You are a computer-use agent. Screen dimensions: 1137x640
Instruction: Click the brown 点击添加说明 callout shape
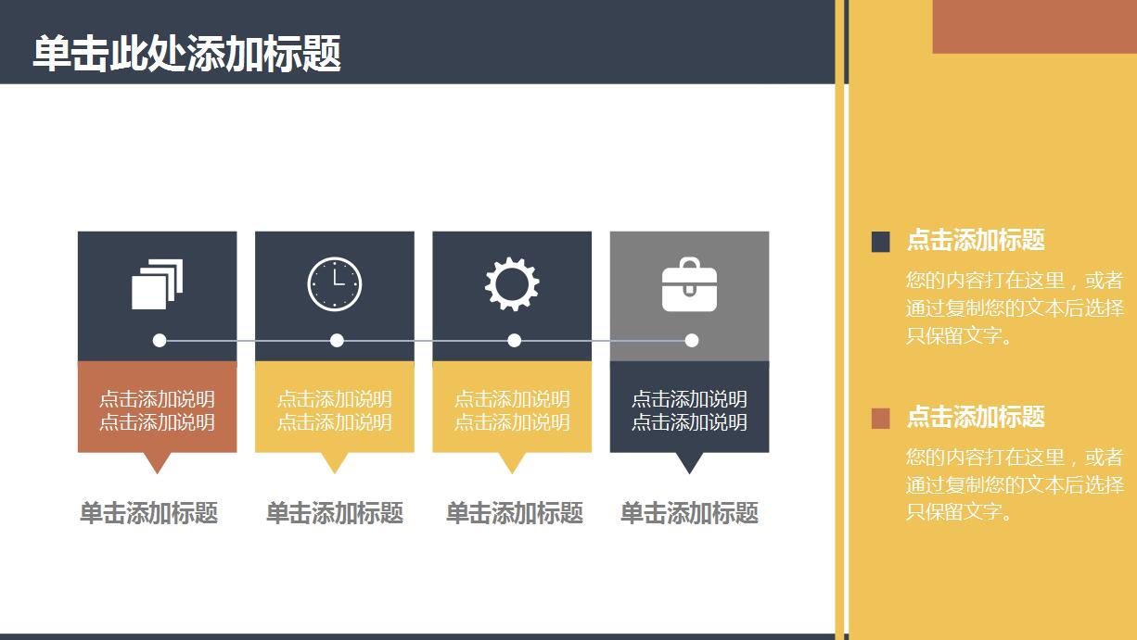pyautogui.click(x=158, y=410)
